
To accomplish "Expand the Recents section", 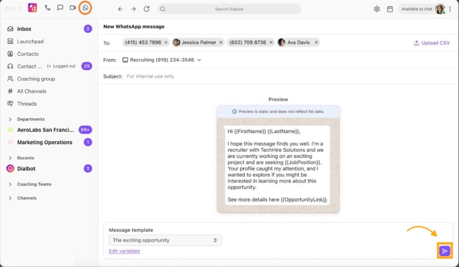I will tap(10, 158).
